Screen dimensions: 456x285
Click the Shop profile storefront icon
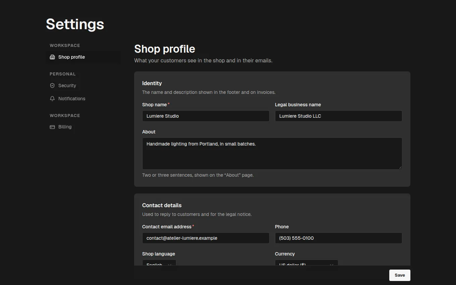coord(52,57)
